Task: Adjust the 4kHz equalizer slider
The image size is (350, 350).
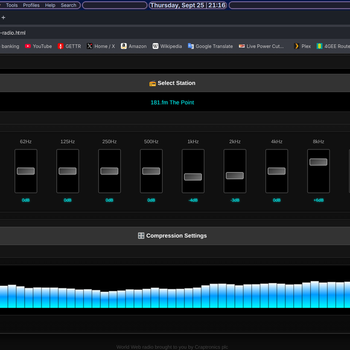Action: 276,171
